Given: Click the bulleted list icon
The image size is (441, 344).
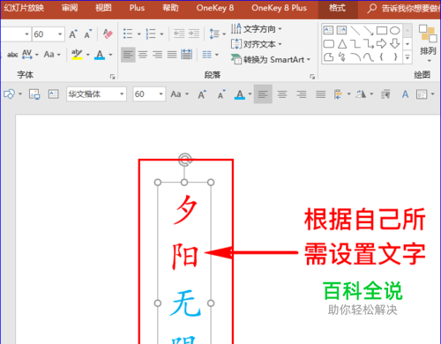Looking at the screenshot, I should (128, 34).
